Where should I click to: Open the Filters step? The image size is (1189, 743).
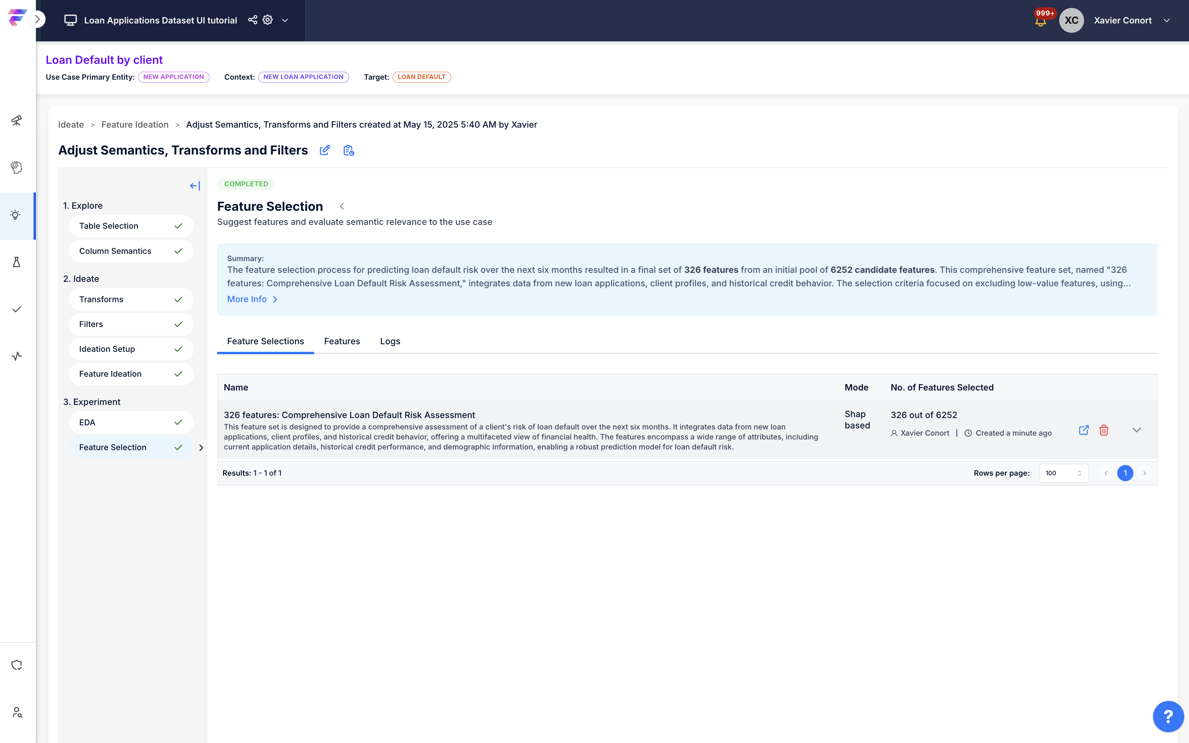coord(131,324)
